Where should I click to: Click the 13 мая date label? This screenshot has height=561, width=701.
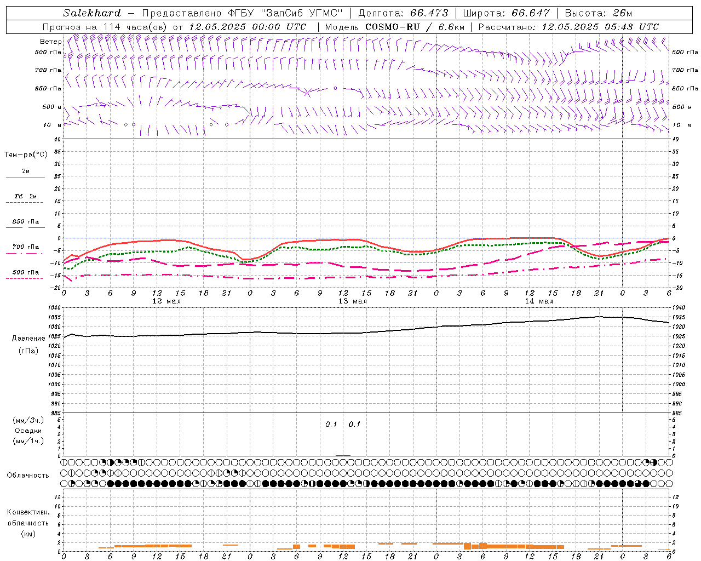tap(353, 301)
